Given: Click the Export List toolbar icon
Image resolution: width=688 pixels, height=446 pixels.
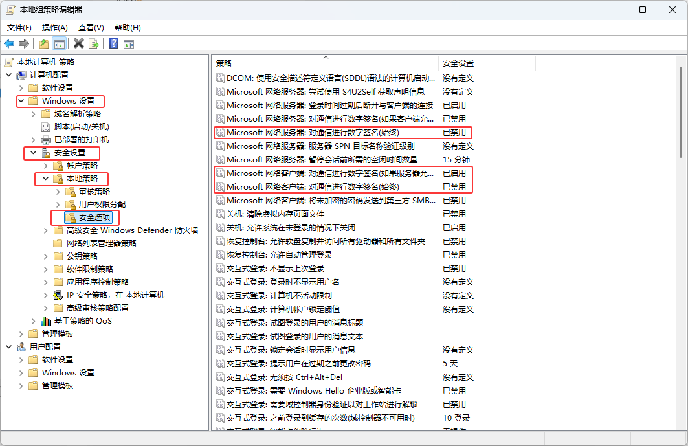Looking at the screenshot, I should click(94, 43).
